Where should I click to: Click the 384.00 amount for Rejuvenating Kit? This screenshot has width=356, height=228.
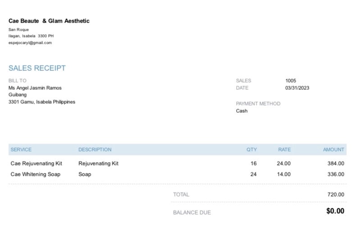pos(336,164)
